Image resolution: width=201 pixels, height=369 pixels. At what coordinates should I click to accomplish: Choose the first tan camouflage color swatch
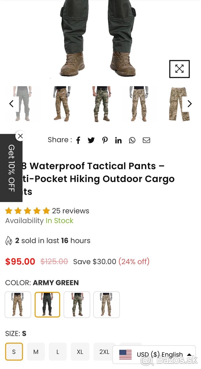coord(18,304)
